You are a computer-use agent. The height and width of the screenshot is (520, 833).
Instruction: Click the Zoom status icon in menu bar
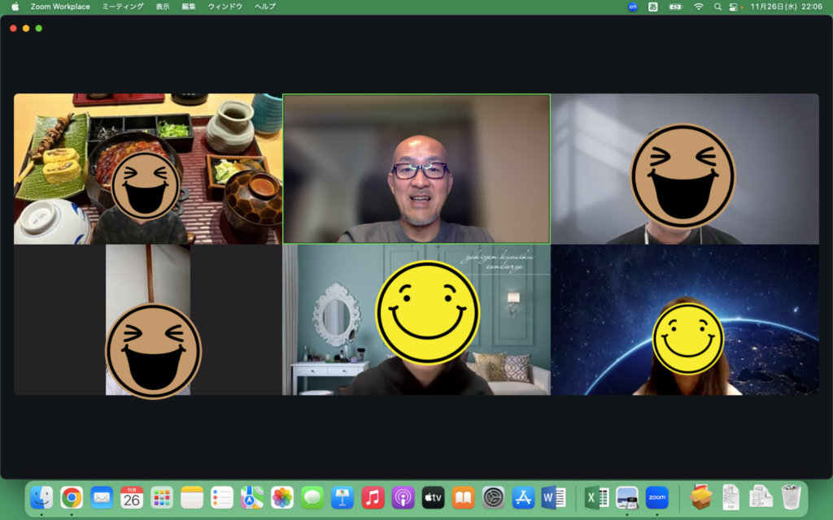tap(633, 6)
